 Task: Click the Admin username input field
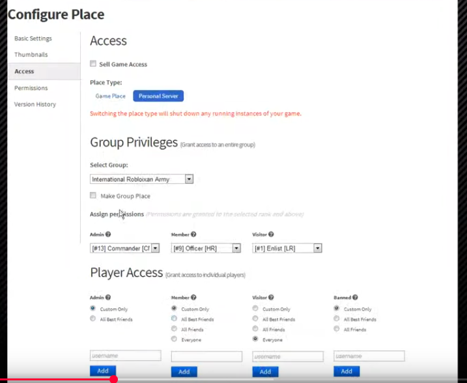tap(125, 356)
